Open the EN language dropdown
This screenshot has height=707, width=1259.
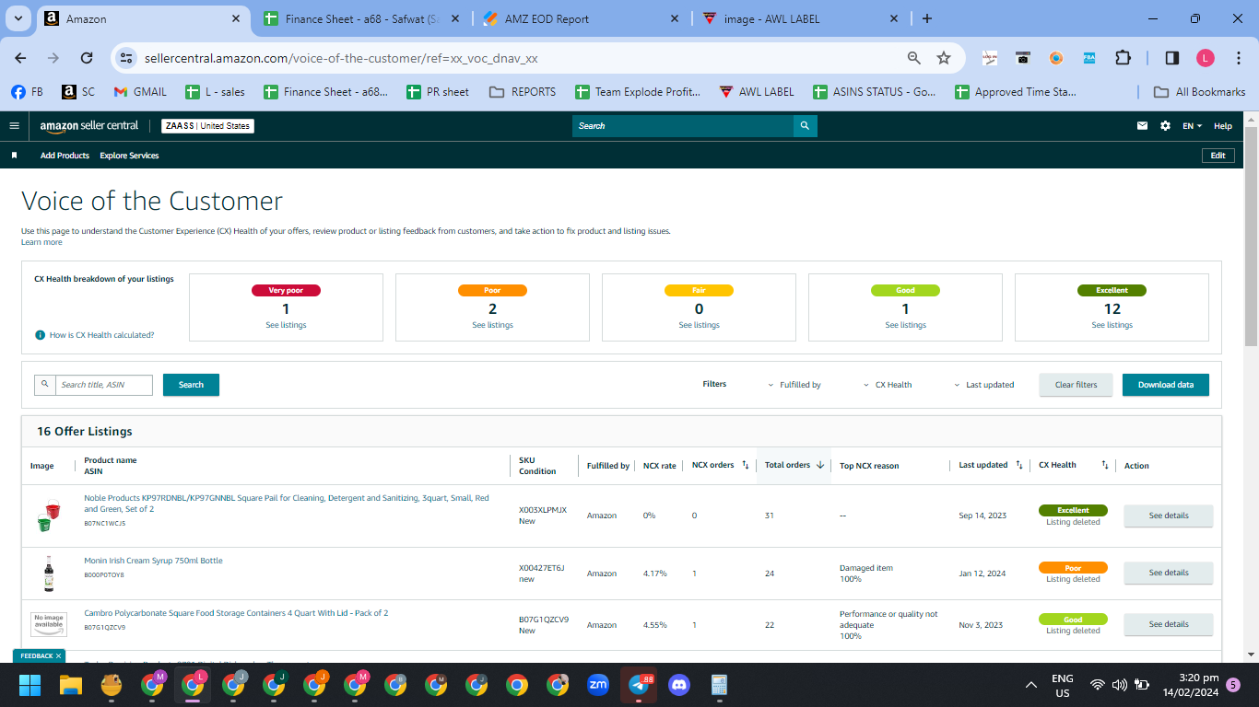[x=1193, y=126]
